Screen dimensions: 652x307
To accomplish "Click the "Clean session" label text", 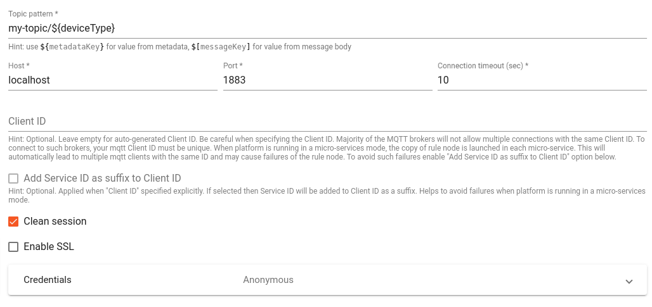I will (55, 222).
